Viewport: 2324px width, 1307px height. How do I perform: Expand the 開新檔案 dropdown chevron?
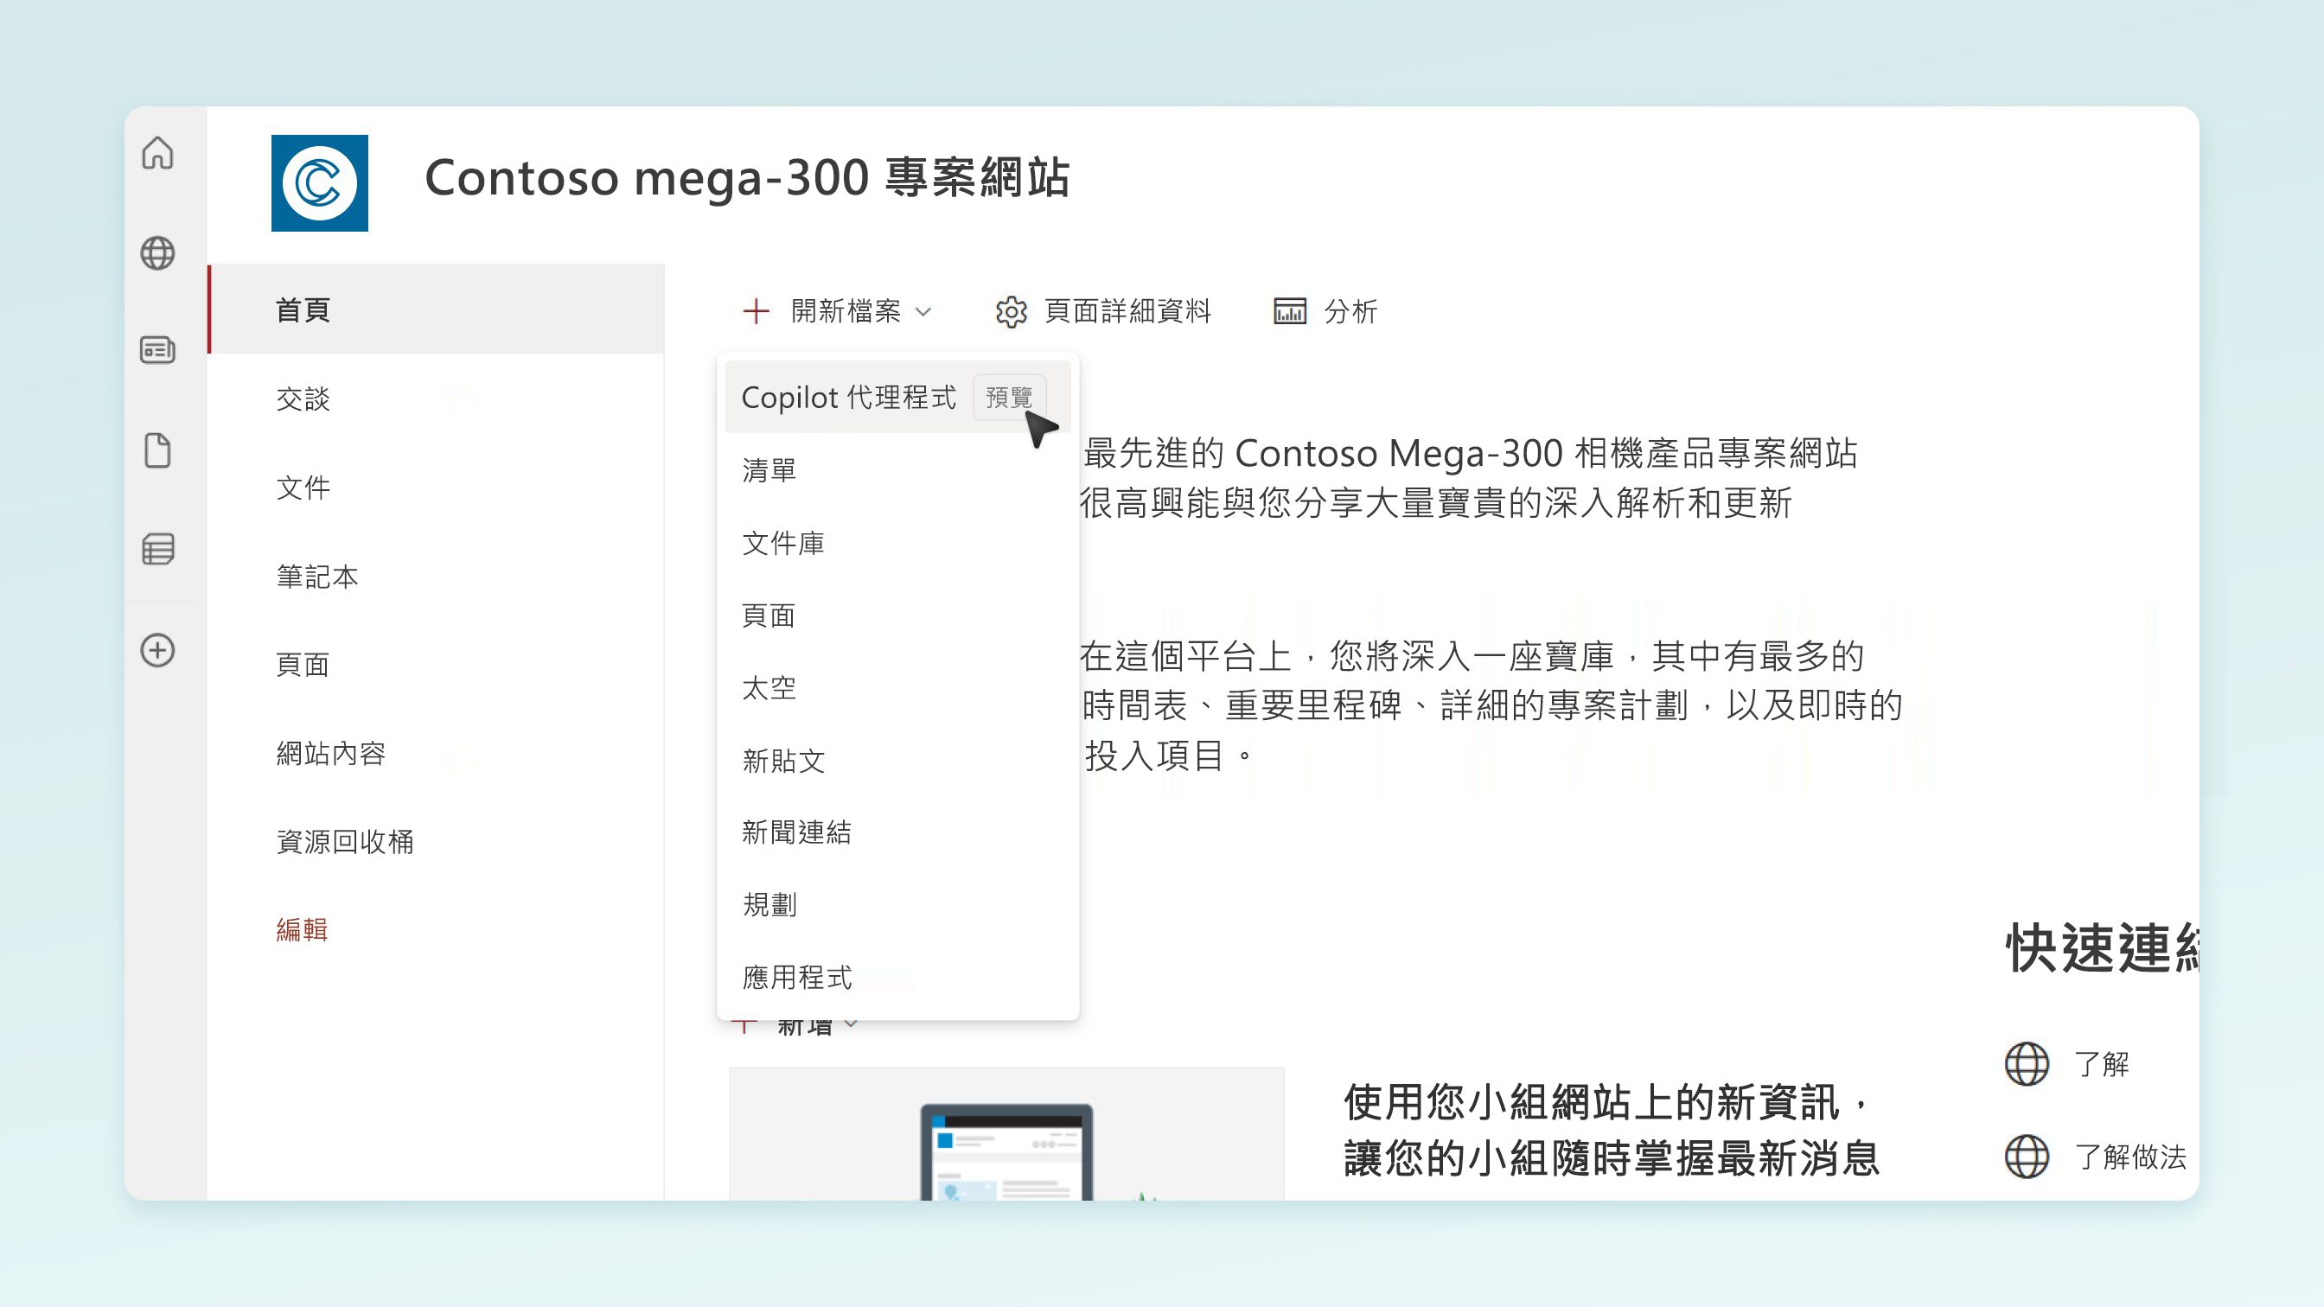pyautogui.click(x=923, y=312)
